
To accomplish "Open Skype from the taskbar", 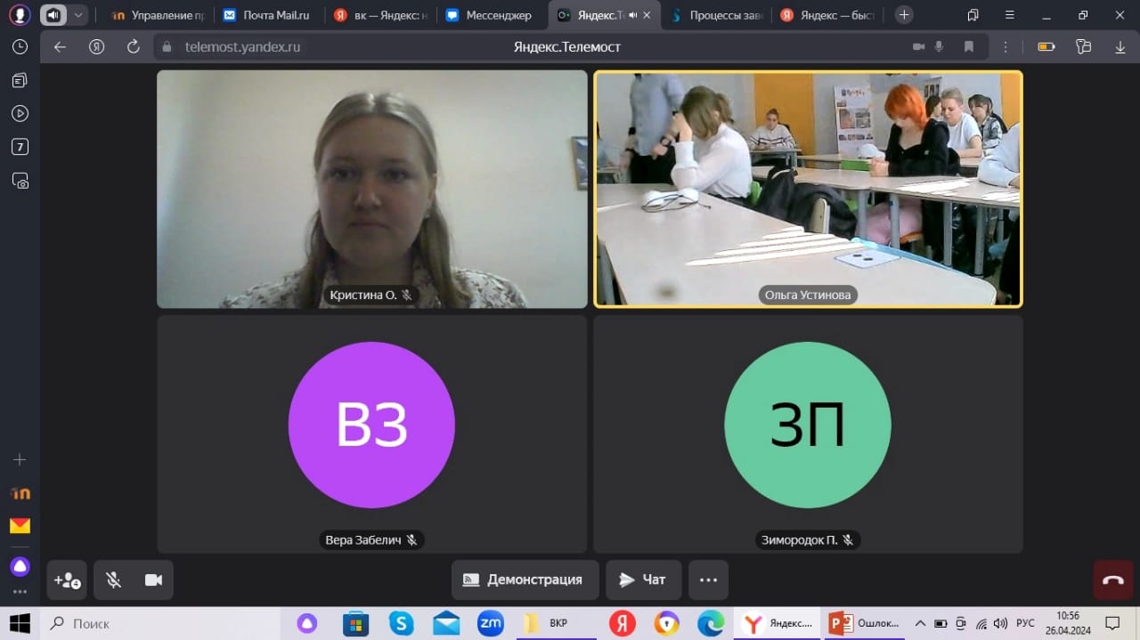I will pyautogui.click(x=401, y=623).
